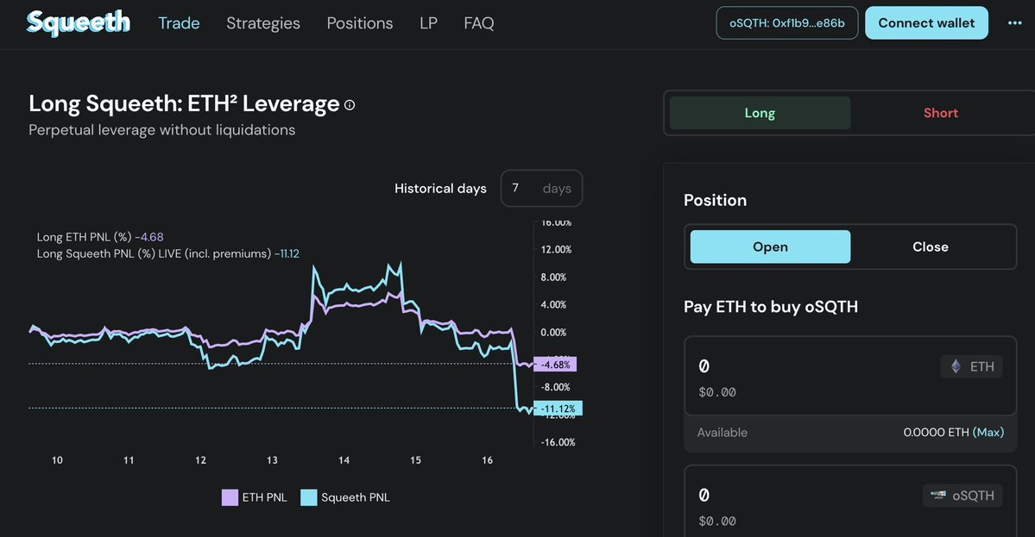1035x537 pixels.
Task: Click info icon beside ETH² Leverage title
Action: 350,105
